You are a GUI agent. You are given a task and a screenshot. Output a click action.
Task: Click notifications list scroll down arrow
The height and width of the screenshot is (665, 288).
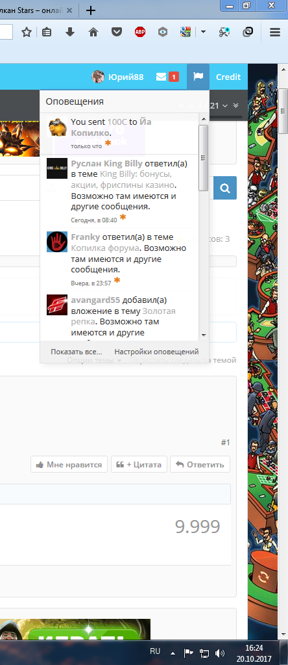tap(204, 335)
